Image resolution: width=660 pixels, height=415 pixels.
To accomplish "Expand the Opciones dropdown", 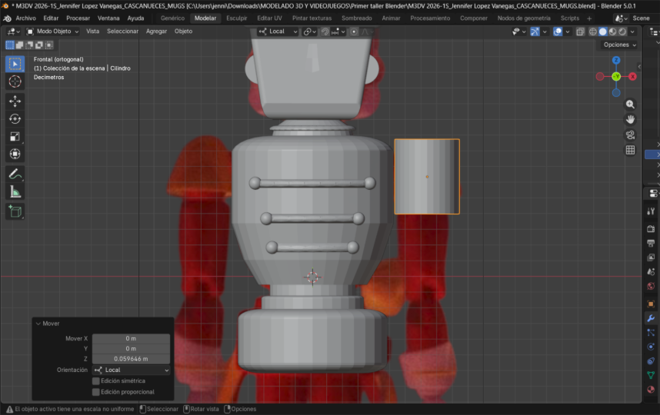I will [x=619, y=45].
